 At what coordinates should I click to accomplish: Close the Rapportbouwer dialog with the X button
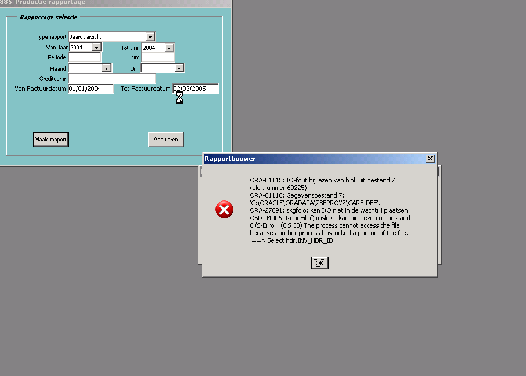430,159
